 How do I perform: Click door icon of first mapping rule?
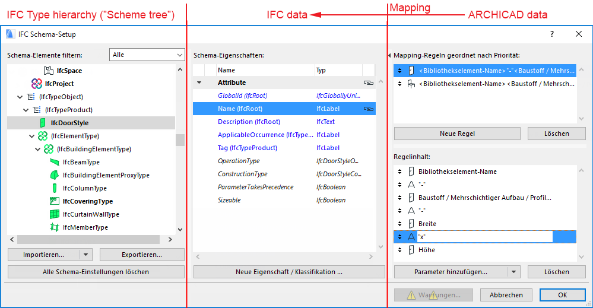411,71
